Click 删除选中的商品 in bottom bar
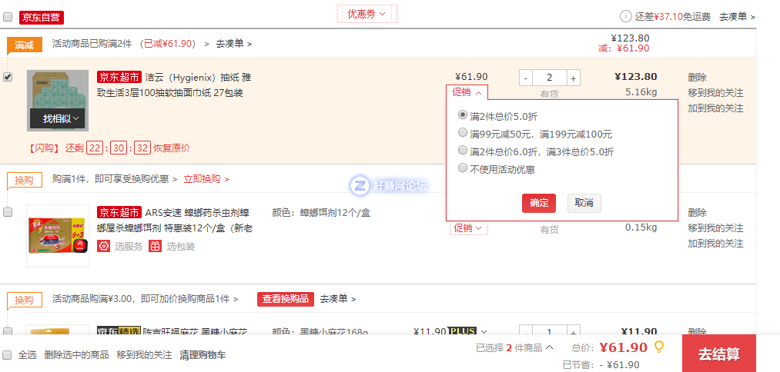This screenshot has height=372, width=780. [76, 355]
